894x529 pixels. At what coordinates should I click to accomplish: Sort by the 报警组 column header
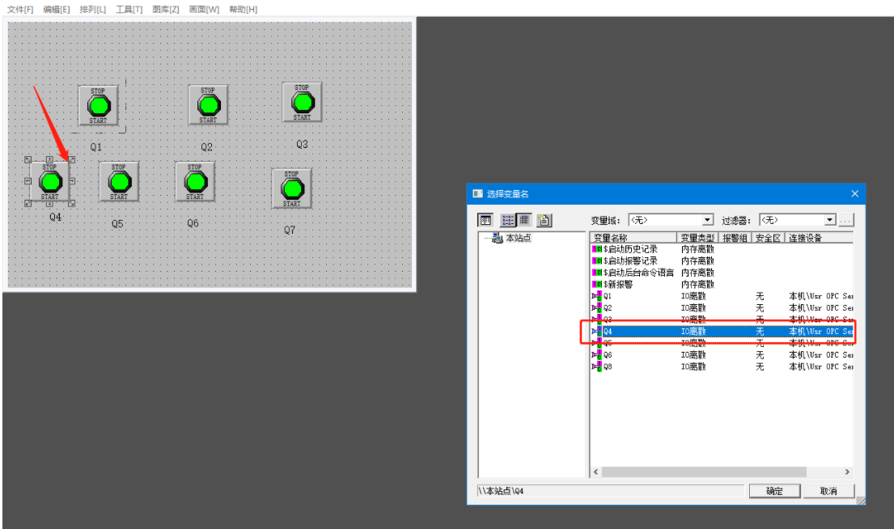[735, 238]
